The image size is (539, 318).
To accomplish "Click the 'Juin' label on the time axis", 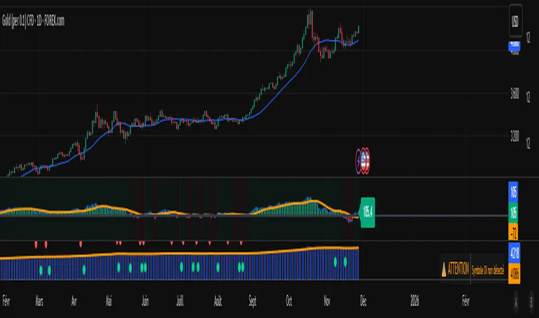I will 145,301.
